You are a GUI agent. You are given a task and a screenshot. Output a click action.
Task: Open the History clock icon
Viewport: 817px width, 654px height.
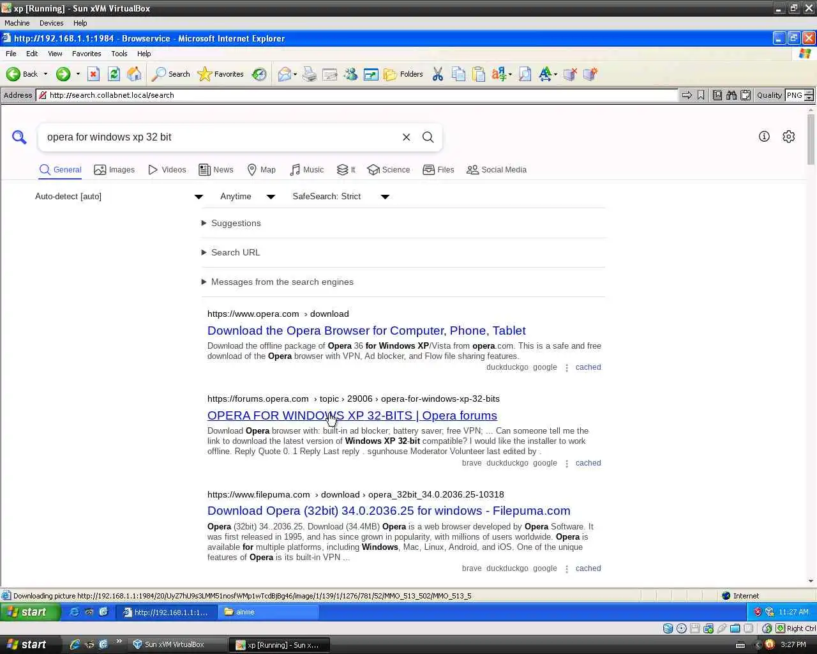coord(259,74)
